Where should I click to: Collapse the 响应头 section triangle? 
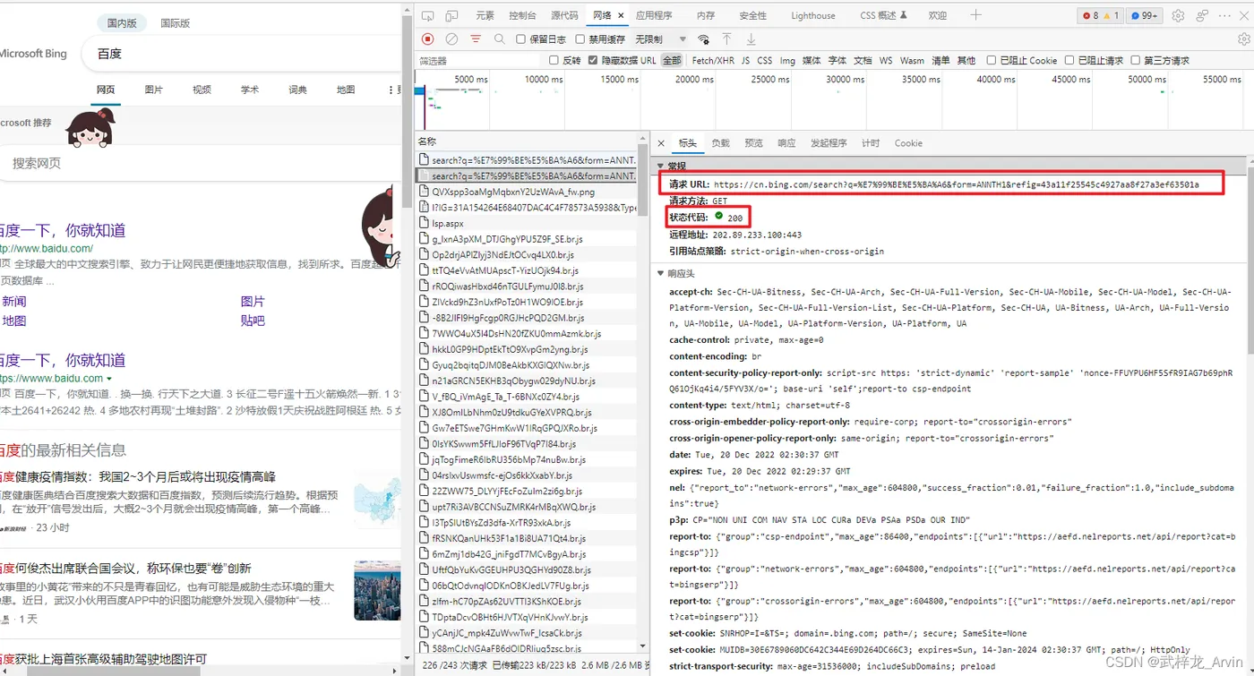click(660, 273)
